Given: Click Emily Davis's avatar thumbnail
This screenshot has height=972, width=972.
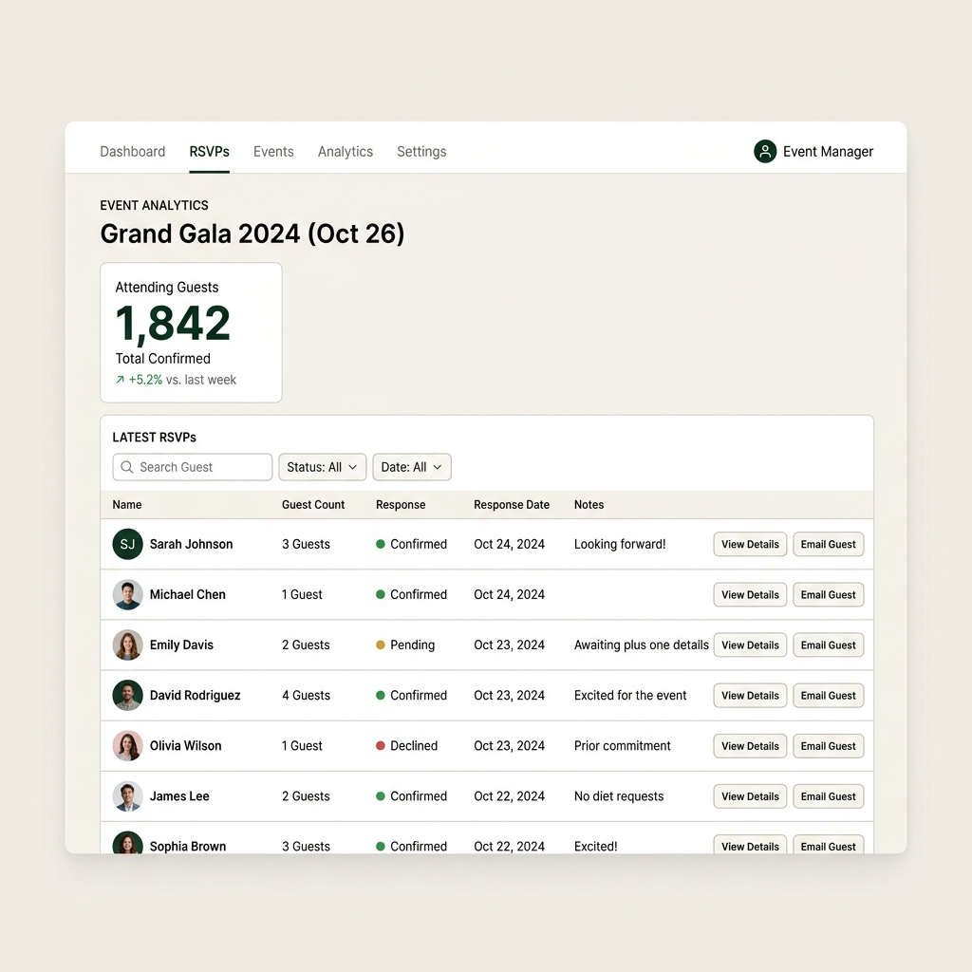Looking at the screenshot, I should 127,645.
